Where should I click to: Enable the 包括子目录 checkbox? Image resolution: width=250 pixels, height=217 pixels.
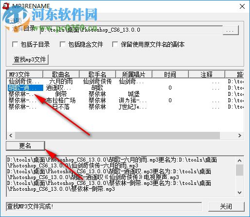pos(15,44)
